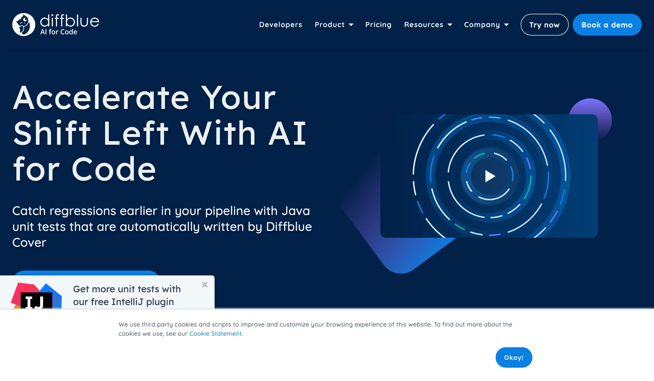This screenshot has width=654, height=381.
Task: Click the Developers menu item
Action: (280, 25)
